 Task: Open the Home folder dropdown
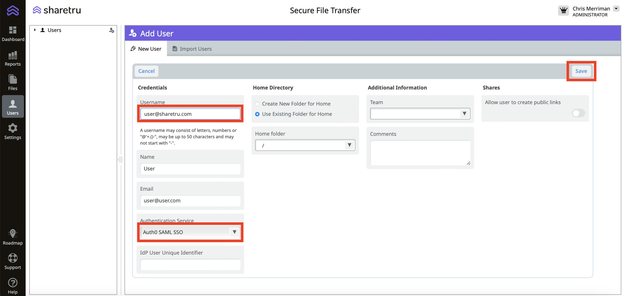350,145
